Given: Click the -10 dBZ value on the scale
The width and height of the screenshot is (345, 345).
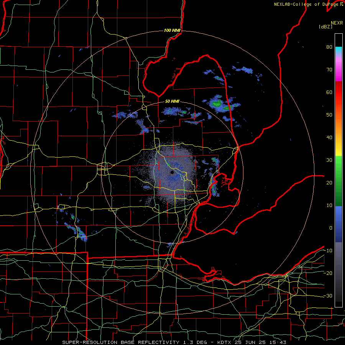Looking at the screenshot, I should pyautogui.click(x=328, y=251).
